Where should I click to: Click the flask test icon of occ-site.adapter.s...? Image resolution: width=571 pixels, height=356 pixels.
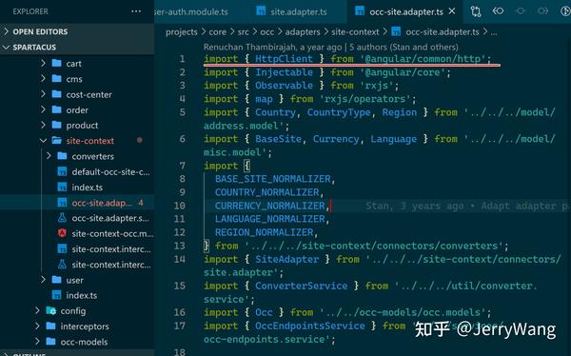coord(62,218)
